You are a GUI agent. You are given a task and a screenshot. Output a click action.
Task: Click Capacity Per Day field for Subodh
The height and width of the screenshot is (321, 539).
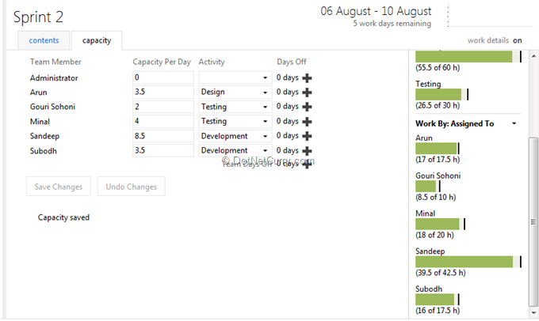pos(163,150)
